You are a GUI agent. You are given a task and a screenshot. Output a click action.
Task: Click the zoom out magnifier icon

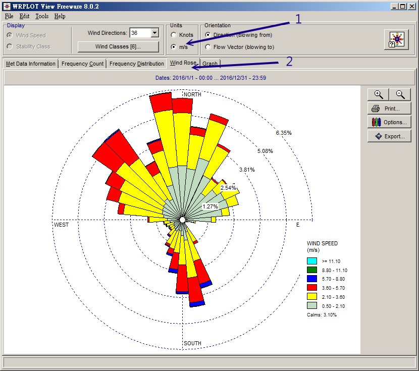click(x=400, y=94)
